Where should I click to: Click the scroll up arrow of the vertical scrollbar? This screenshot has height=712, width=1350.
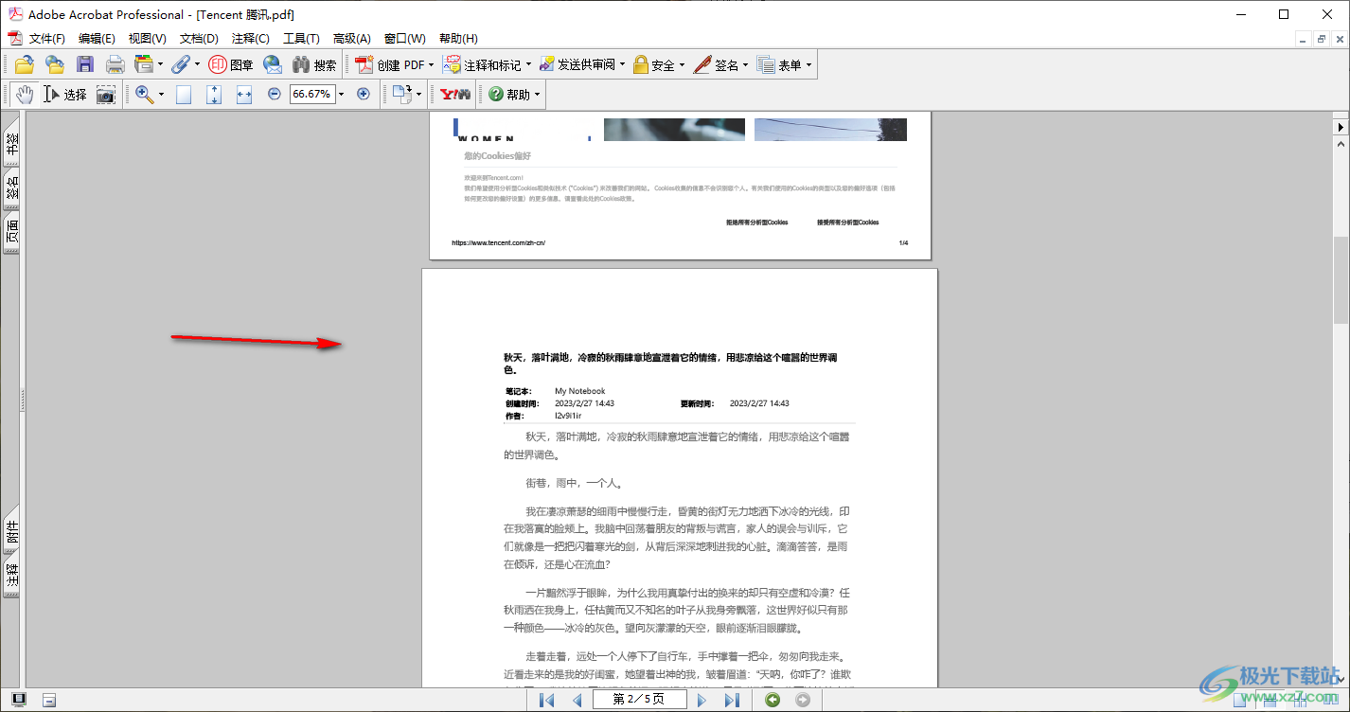[x=1341, y=144]
